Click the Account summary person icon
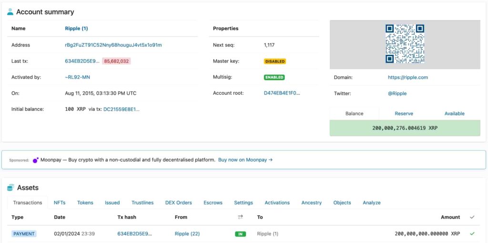 (10, 12)
